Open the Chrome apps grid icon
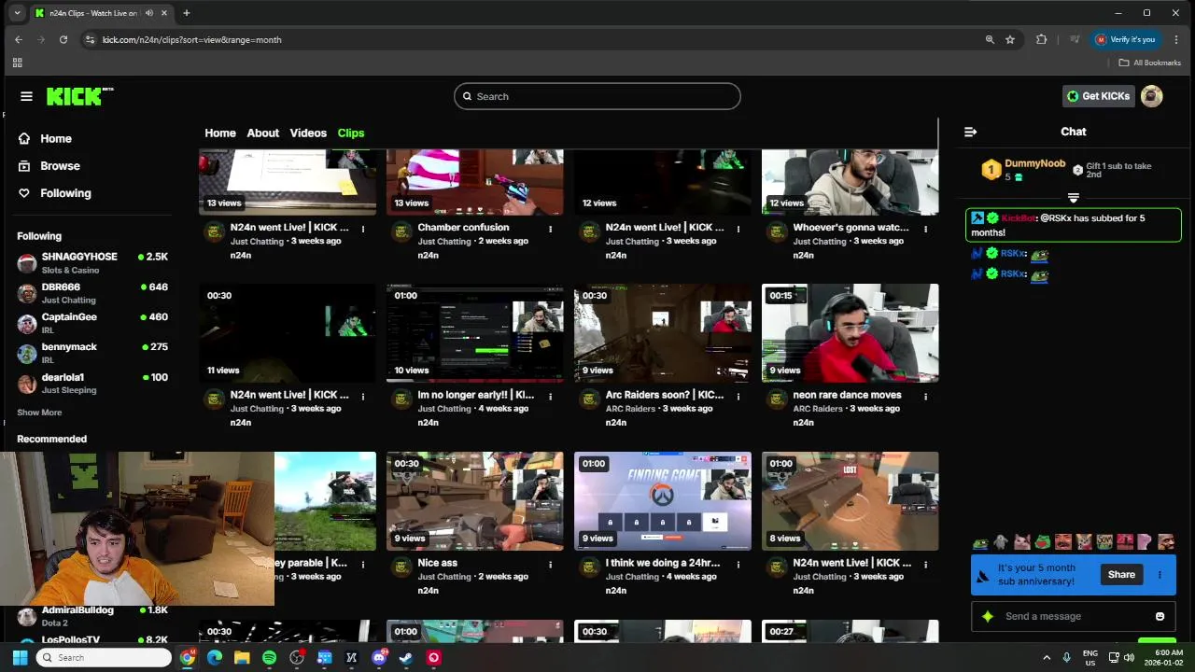1195x672 pixels. [x=17, y=63]
